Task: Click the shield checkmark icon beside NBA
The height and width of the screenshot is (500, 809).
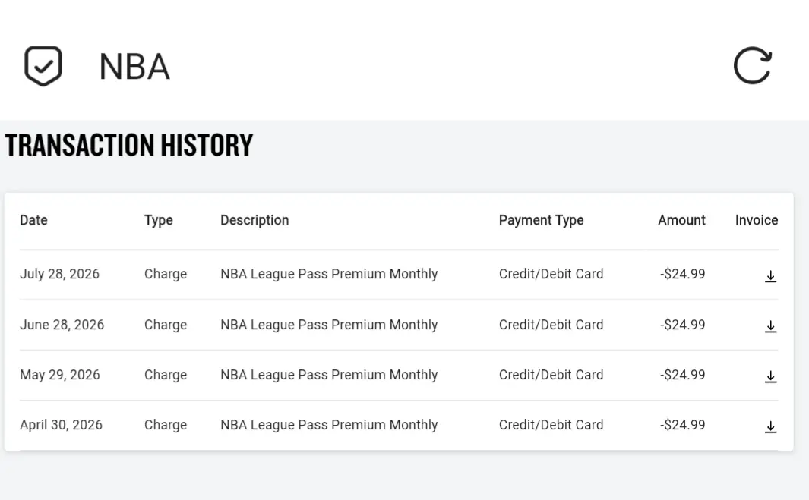Action: click(43, 66)
